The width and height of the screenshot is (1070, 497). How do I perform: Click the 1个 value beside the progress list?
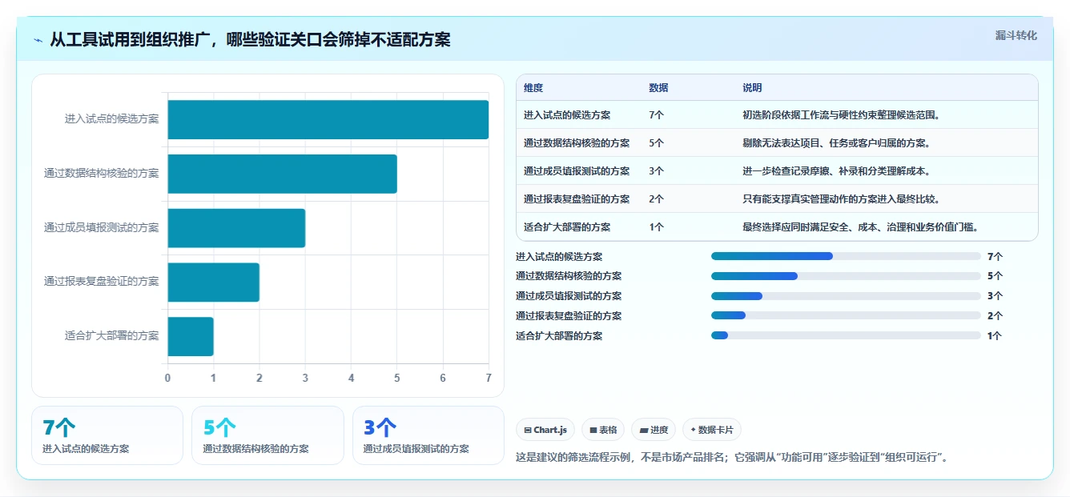click(x=995, y=336)
